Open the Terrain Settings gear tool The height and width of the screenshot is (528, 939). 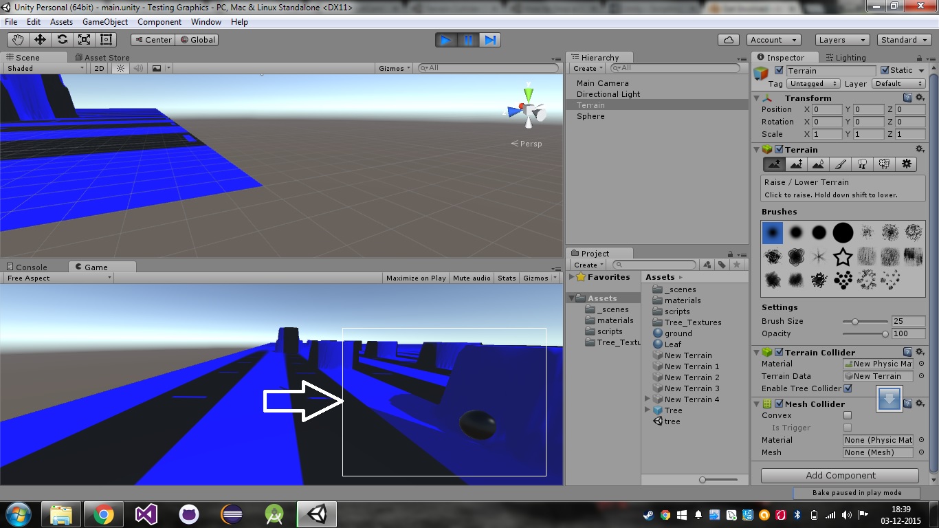907,164
